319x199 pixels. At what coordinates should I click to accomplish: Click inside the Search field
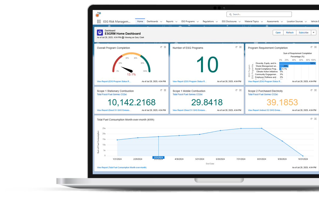pyautogui.click(x=259, y=14)
